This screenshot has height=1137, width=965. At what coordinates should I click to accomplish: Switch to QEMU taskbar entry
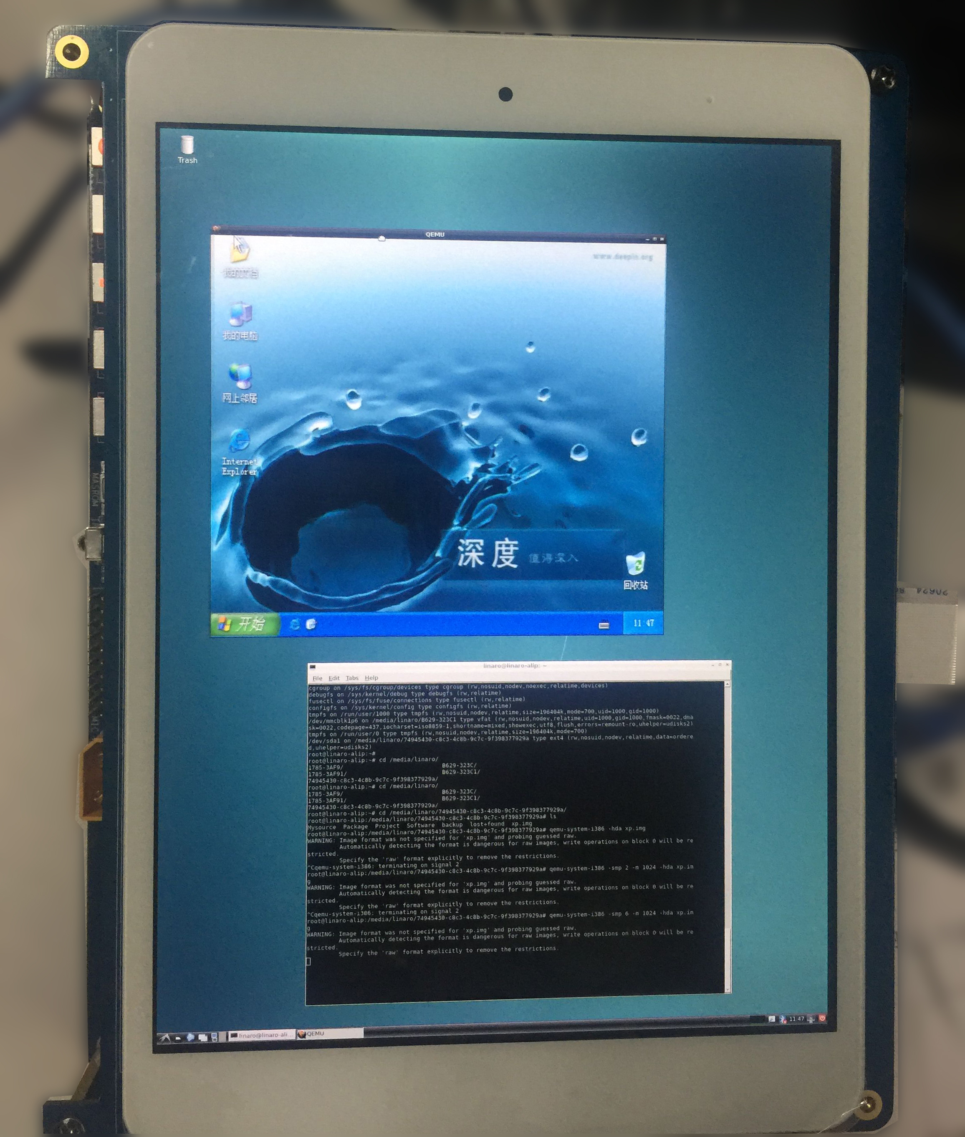(x=328, y=1034)
